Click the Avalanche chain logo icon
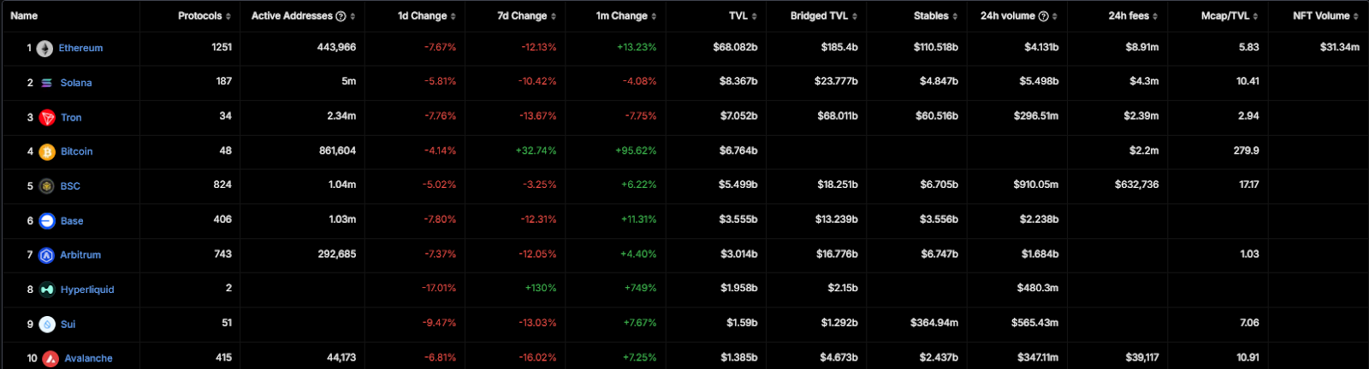The width and height of the screenshot is (1369, 369). 51,359
